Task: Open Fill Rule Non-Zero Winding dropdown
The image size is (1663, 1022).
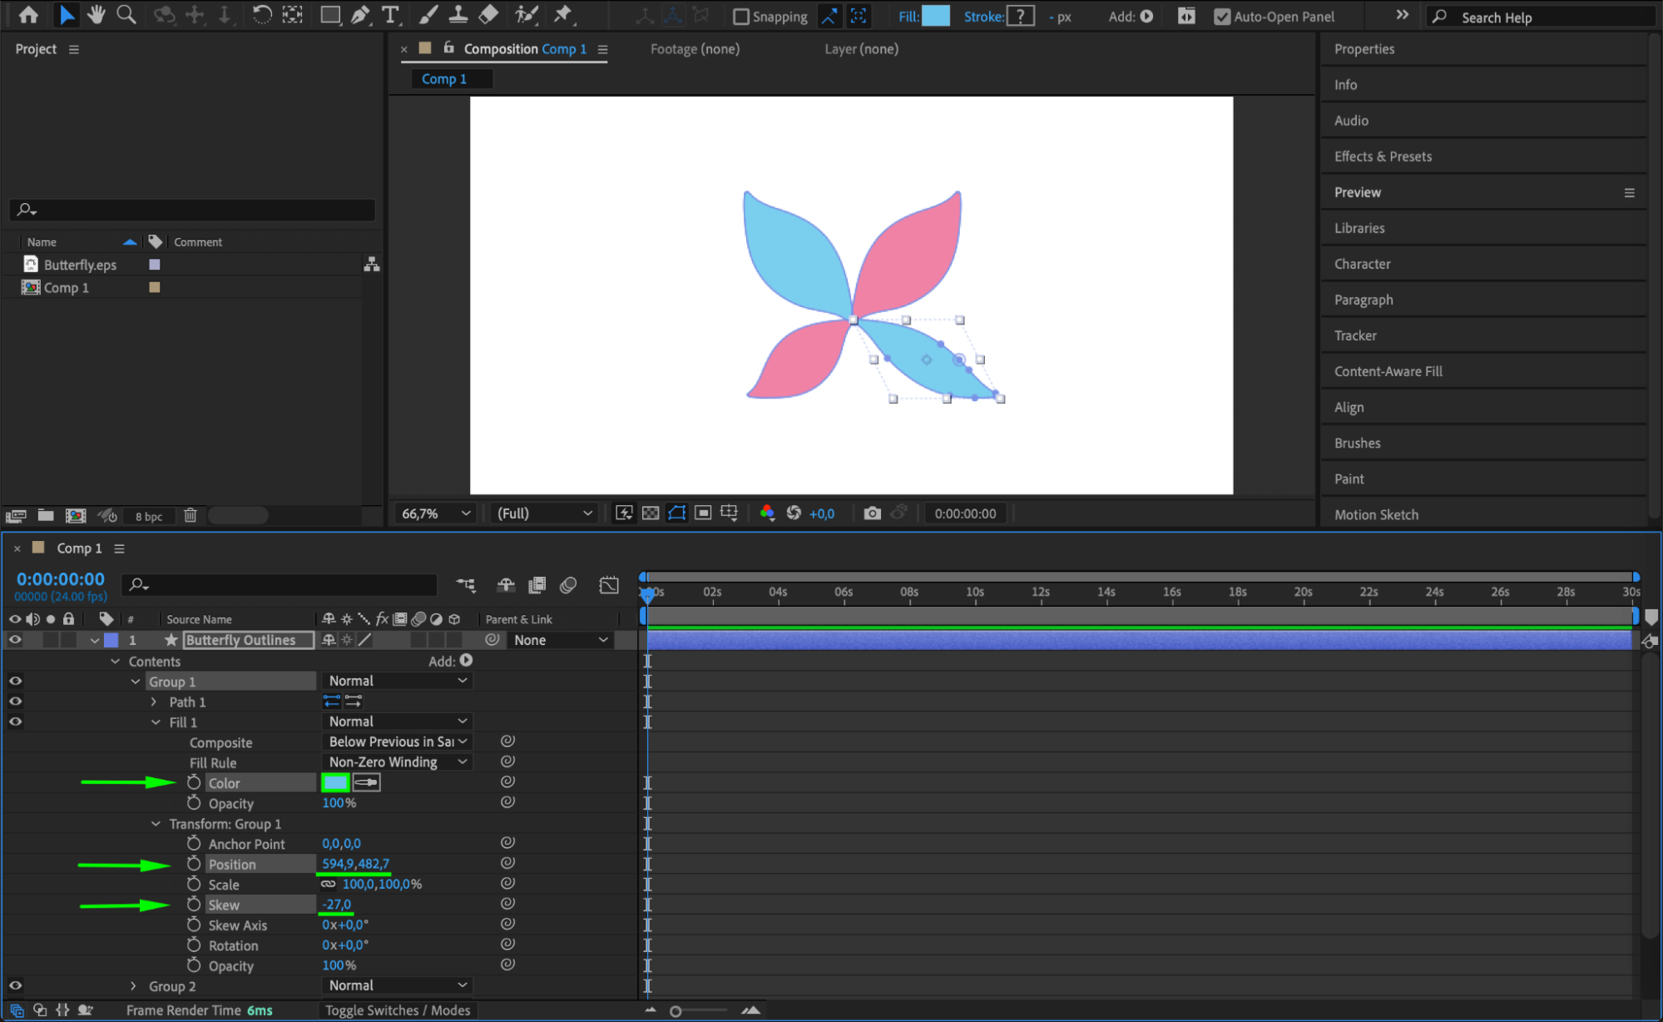Action: (397, 762)
